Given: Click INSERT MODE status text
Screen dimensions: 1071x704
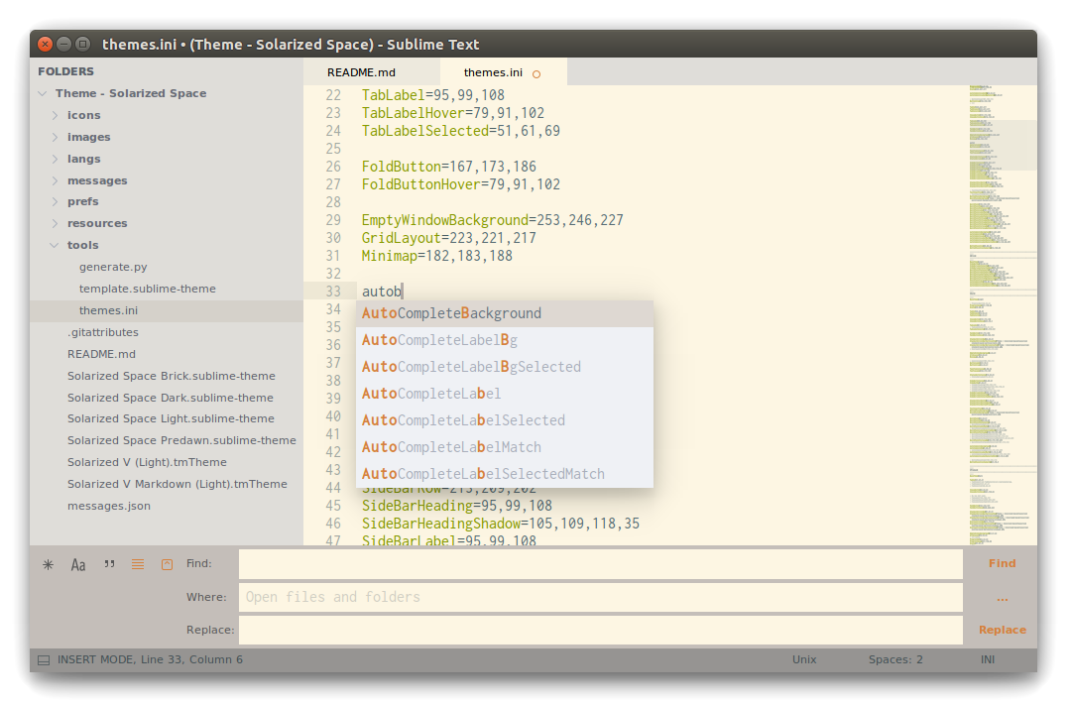Looking at the screenshot, I should pyautogui.click(x=96, y=659).
